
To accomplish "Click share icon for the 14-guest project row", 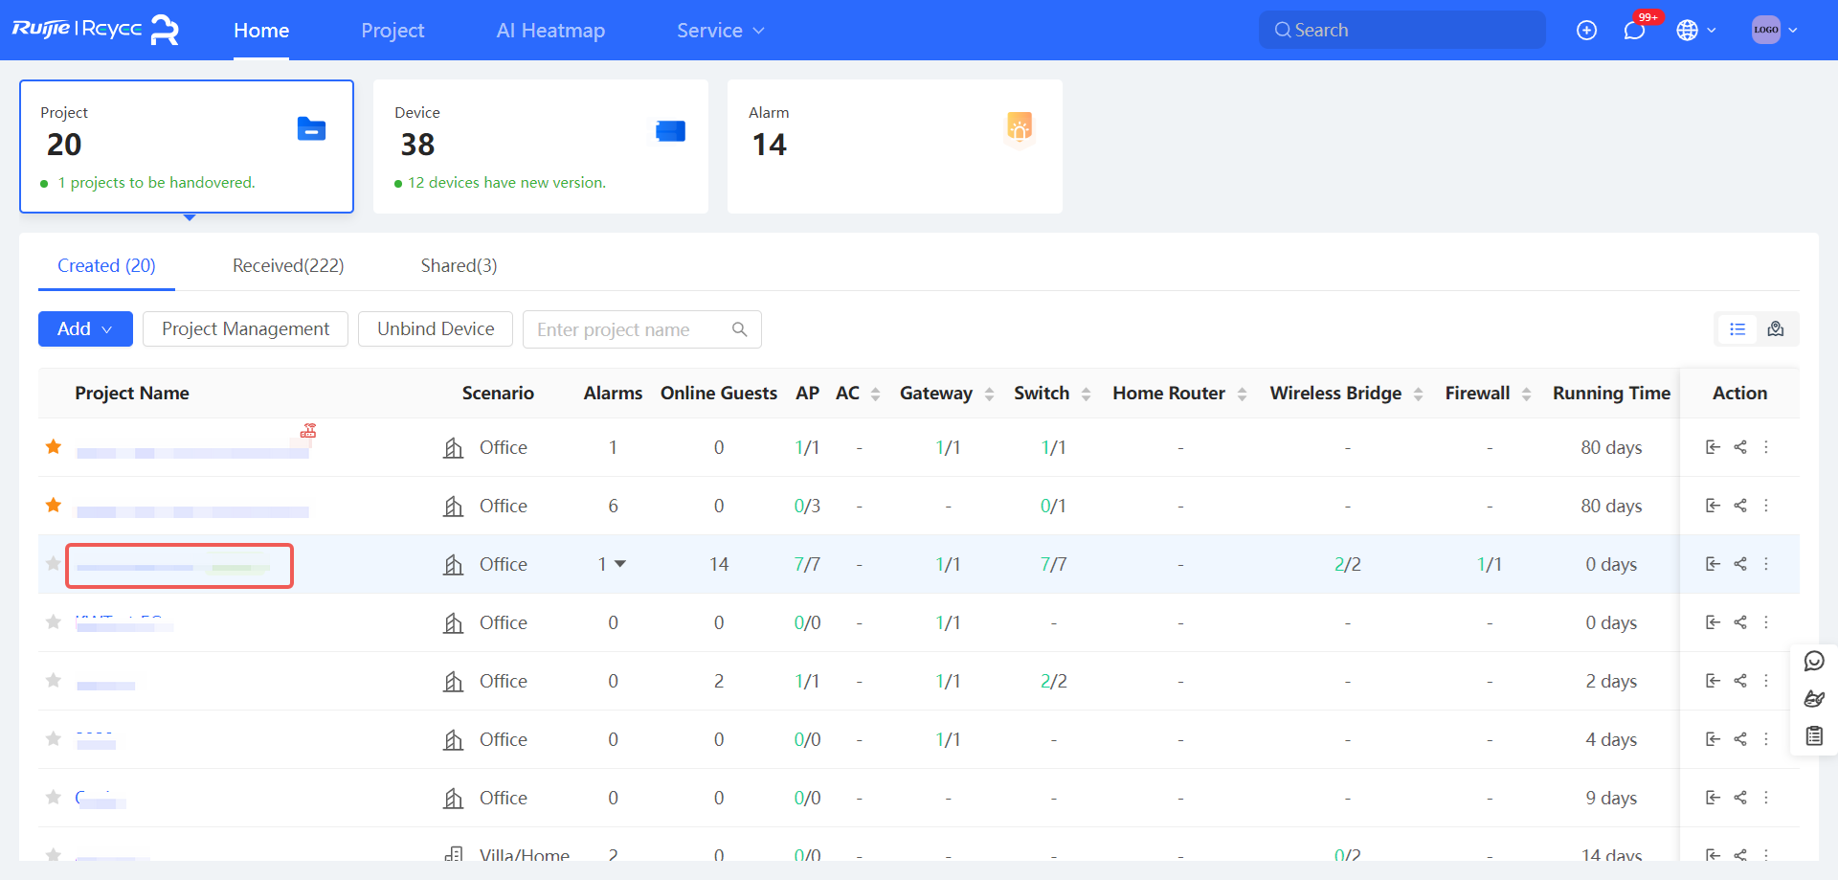I will 1740,564.
